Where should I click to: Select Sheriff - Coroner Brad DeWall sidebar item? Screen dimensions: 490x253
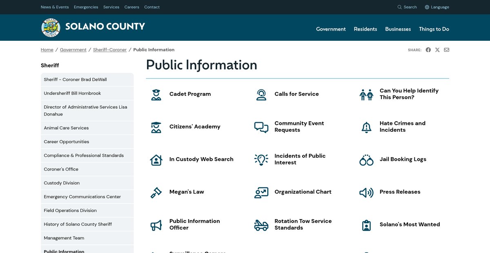[87, 80]
